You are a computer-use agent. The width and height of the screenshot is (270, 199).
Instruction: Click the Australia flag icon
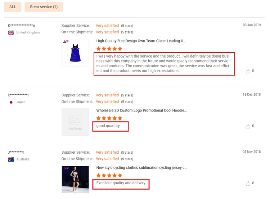[x=11, y=159]
